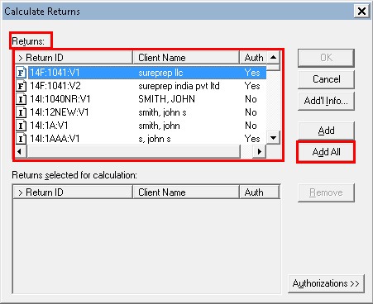This screenshot has width=373, height=304.
Task: Click the individual icon for 14I:1AAA:V1
Action: 21,139
